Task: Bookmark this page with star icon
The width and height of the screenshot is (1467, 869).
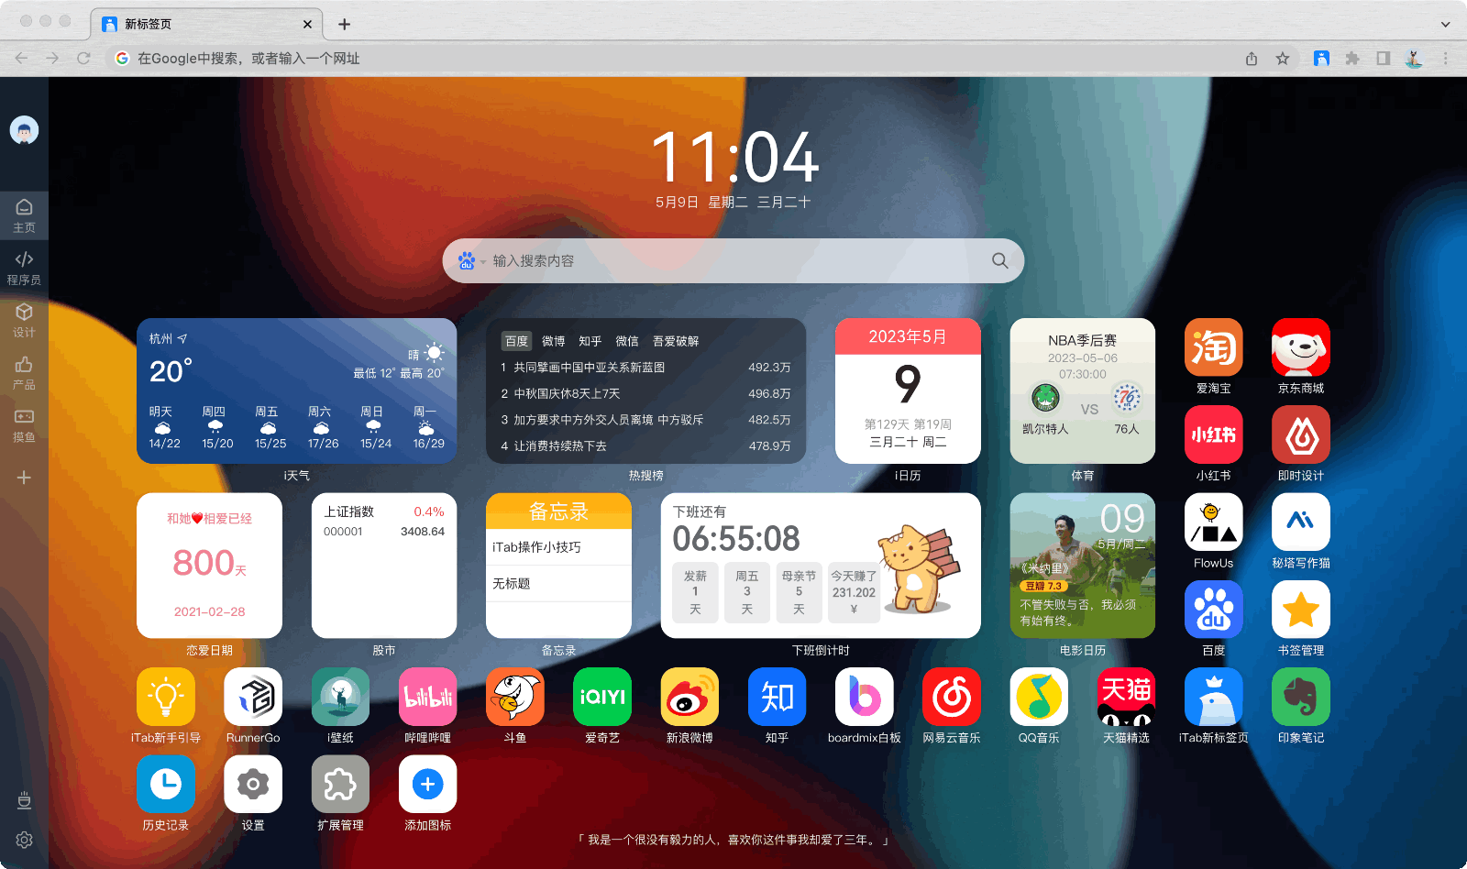Action: pyautogui.click(x=1283, y=59)
